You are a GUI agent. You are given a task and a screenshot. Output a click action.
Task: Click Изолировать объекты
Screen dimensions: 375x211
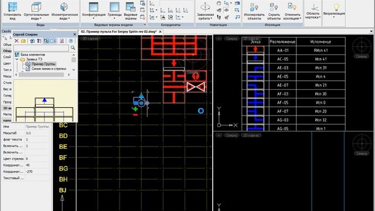[254, 11]
